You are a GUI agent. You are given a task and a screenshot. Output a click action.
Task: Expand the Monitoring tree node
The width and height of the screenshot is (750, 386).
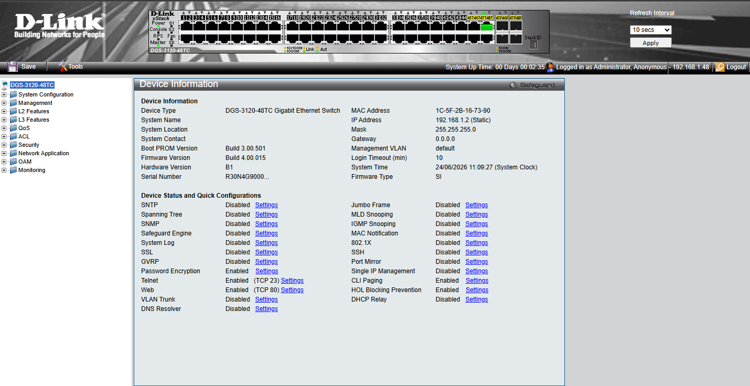point(4,170)
